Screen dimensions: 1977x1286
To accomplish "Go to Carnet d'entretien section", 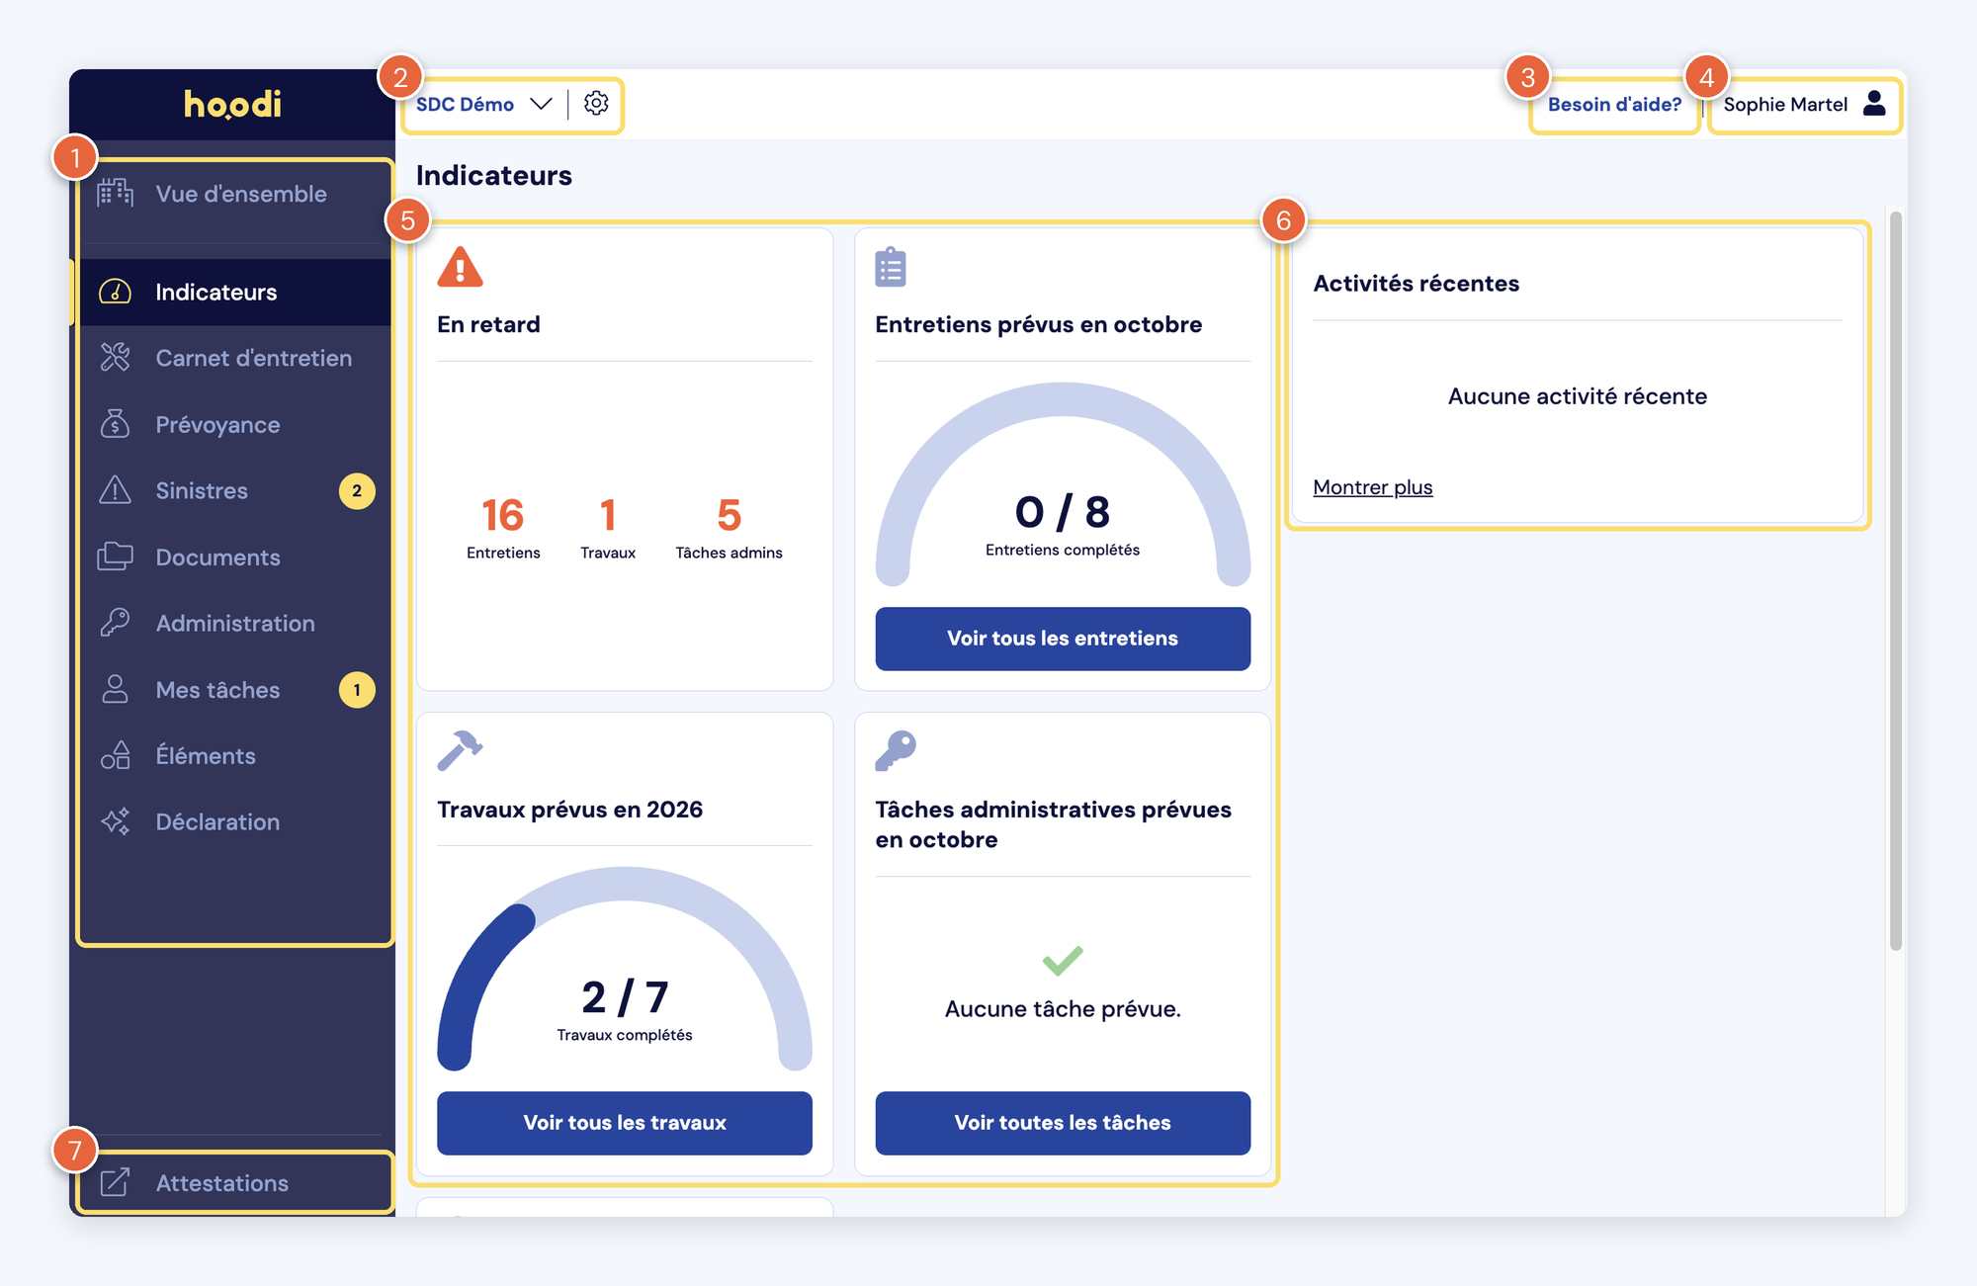I will [236, 358].
